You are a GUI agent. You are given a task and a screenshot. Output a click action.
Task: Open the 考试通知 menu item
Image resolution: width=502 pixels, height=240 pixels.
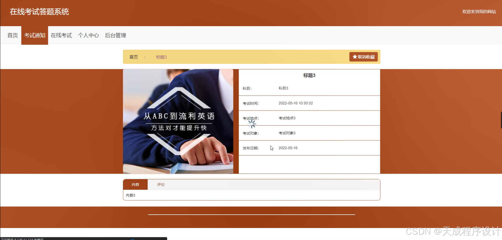pyautogui.click(x=35, y=35)
